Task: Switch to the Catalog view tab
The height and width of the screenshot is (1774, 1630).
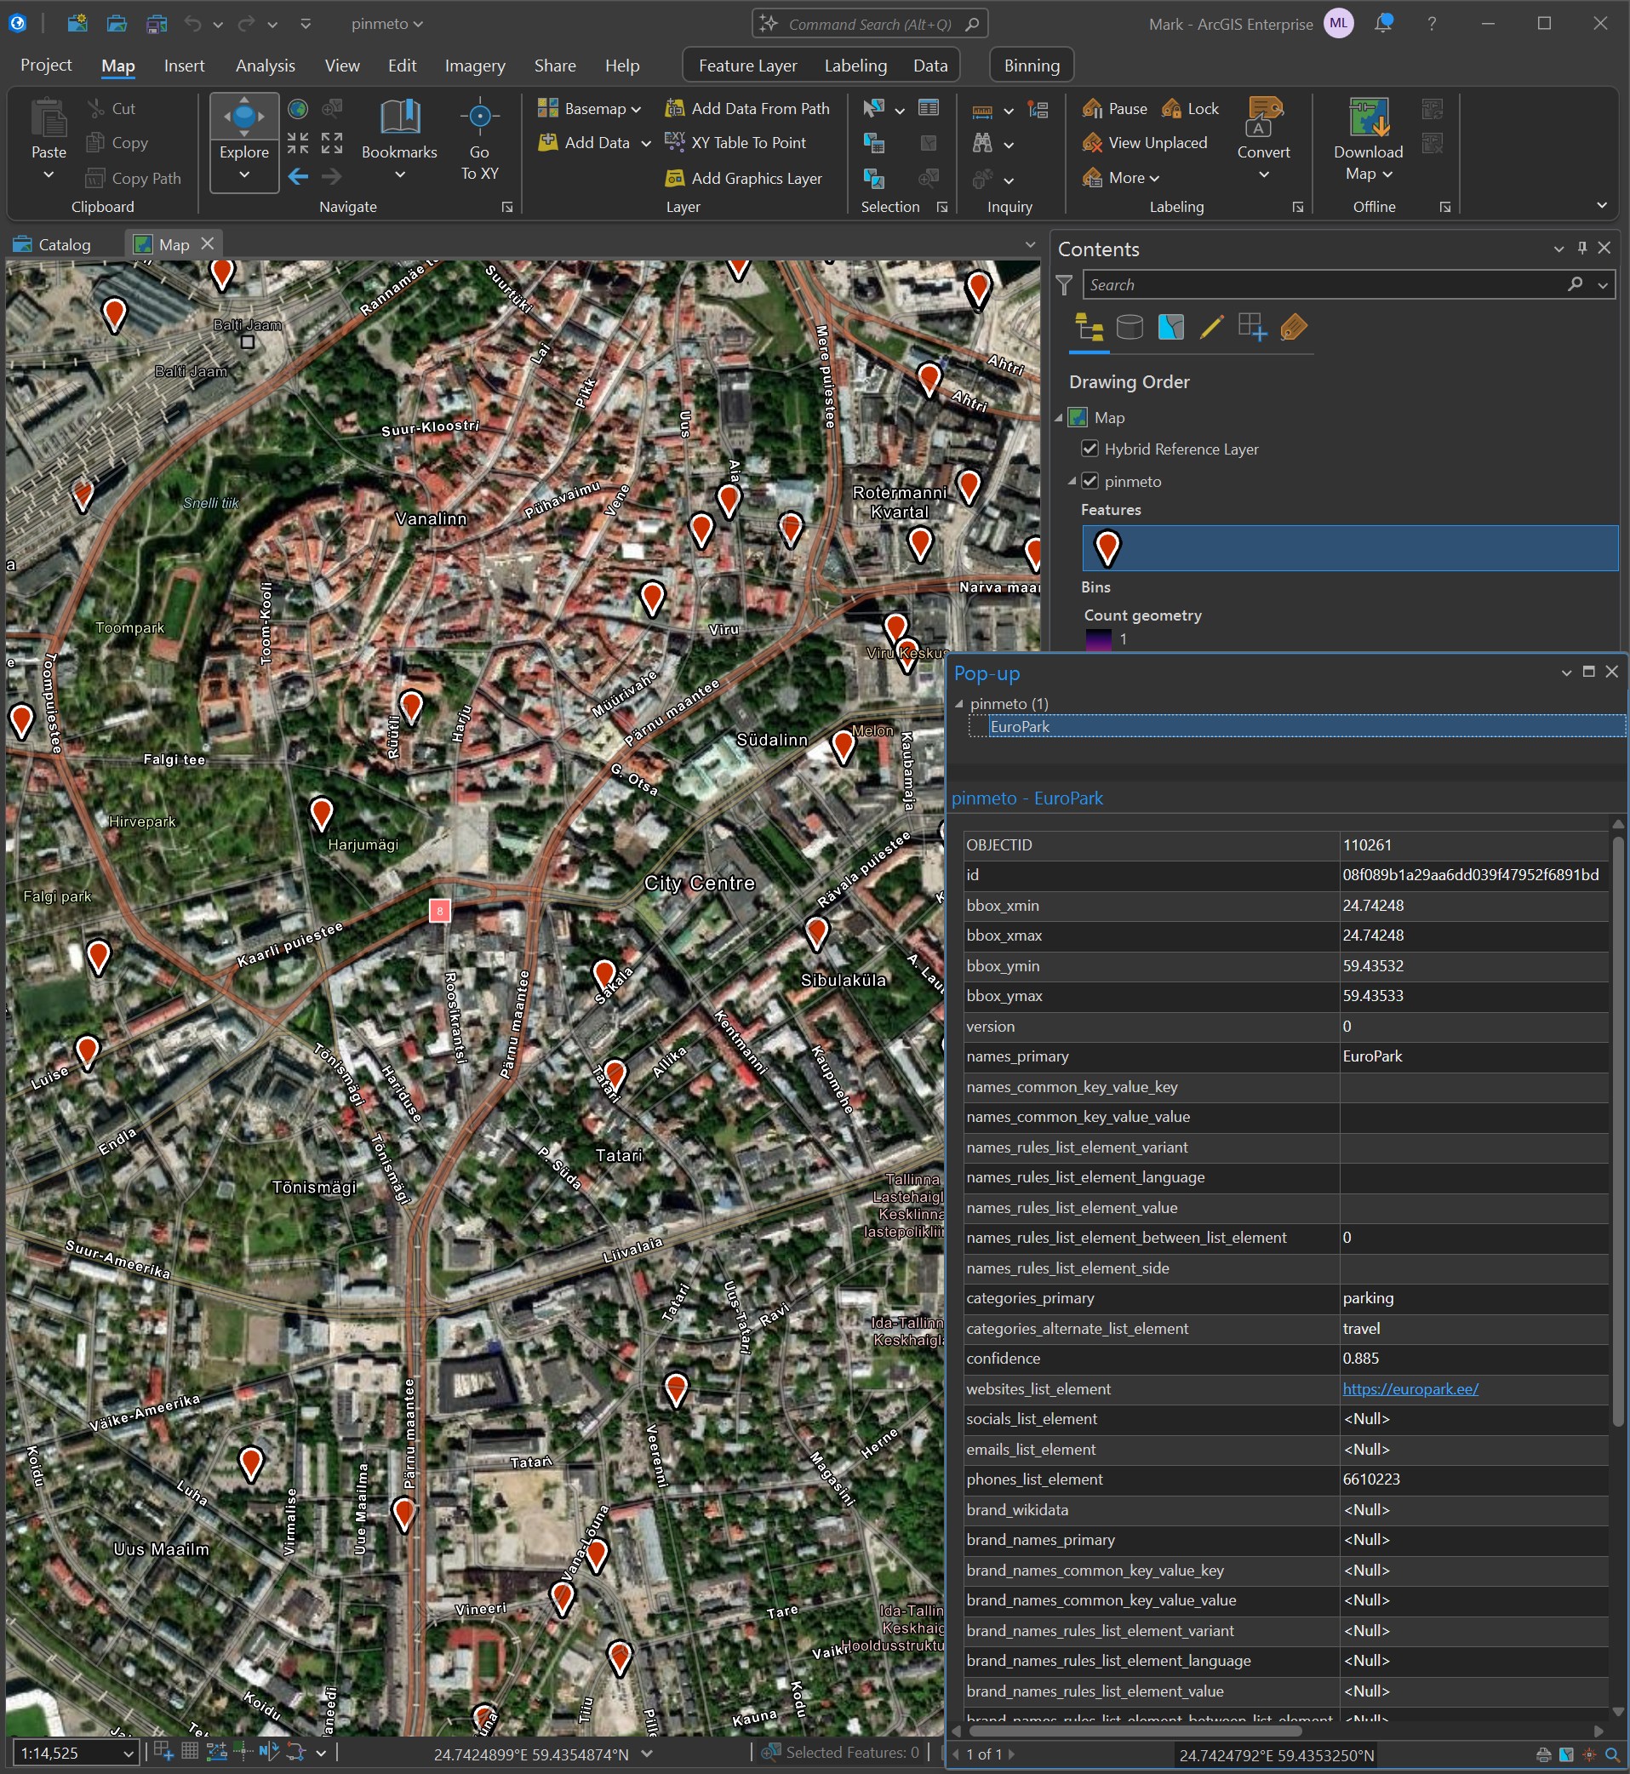Action: click(x=54, y=244)
